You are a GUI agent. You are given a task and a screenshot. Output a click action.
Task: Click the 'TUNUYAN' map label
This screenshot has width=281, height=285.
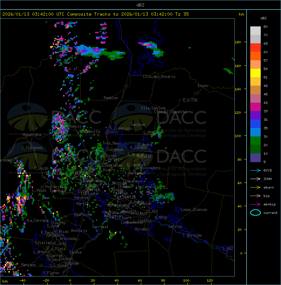[72, 264]
